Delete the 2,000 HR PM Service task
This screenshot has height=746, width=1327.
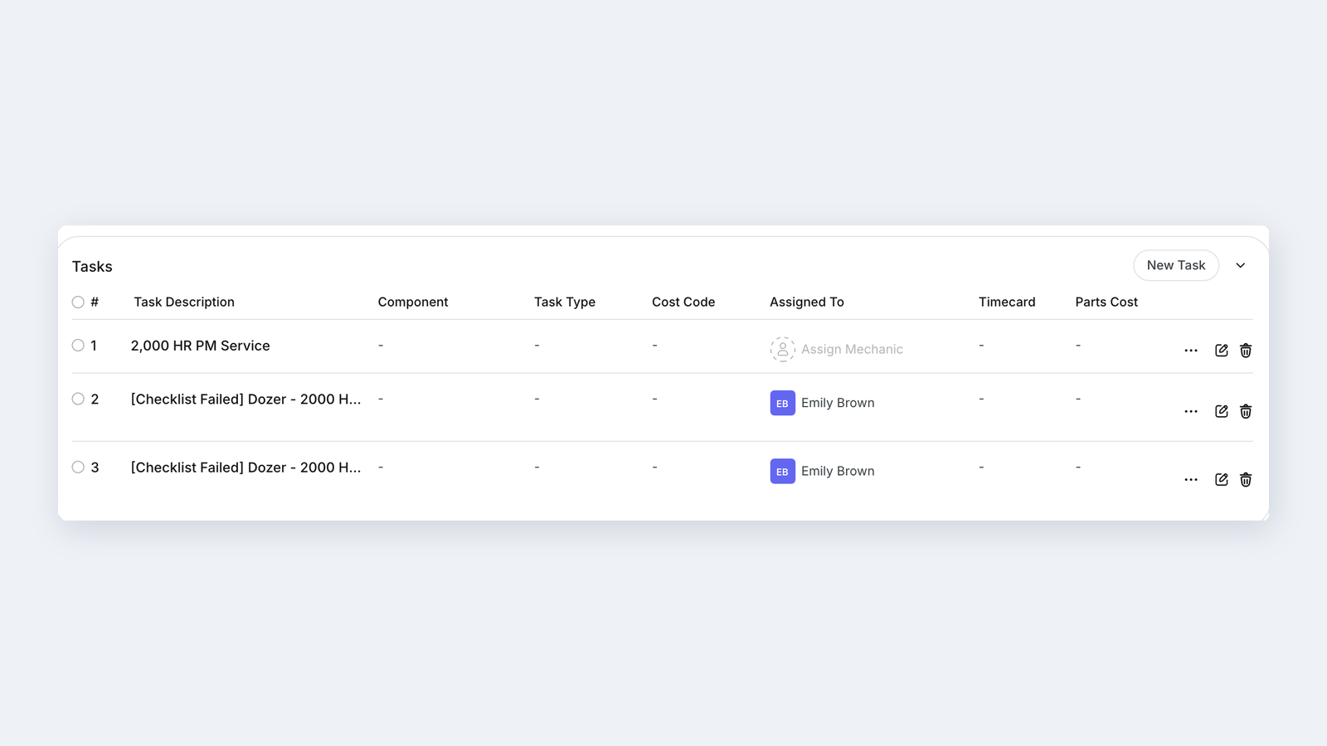point(1246,351)
